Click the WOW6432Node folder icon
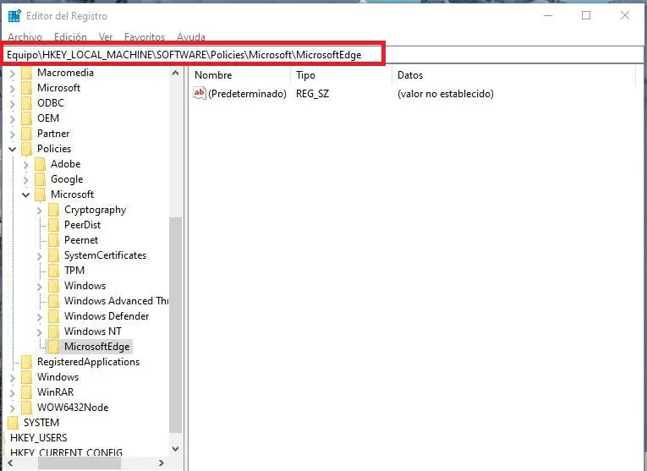 (x=26, y=408)
